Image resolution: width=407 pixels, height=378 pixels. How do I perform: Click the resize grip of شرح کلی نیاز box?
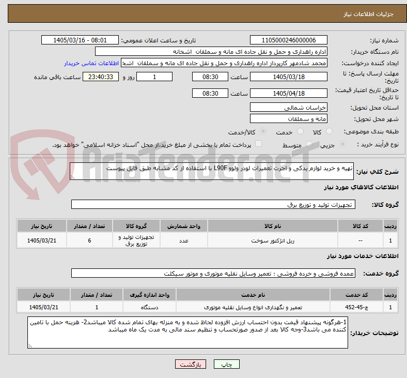(x=72, y=177)
